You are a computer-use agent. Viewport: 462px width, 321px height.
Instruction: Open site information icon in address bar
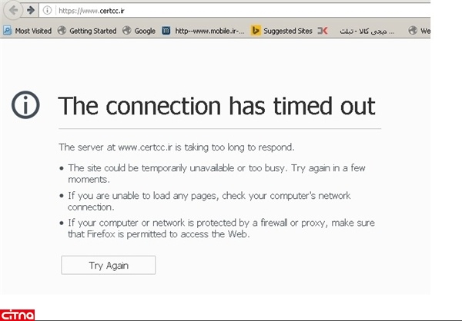47,10
